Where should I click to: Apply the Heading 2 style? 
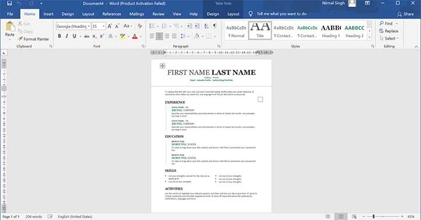(x=354, y=30)
